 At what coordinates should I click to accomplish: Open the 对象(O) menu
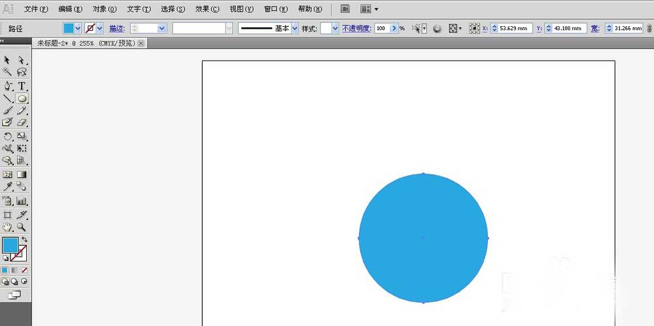(x=105, y=8)
